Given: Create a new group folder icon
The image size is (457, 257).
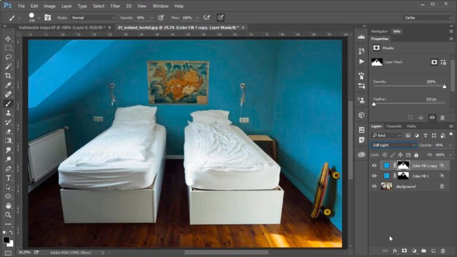Looking at the screenshot, I should [424, 251].
